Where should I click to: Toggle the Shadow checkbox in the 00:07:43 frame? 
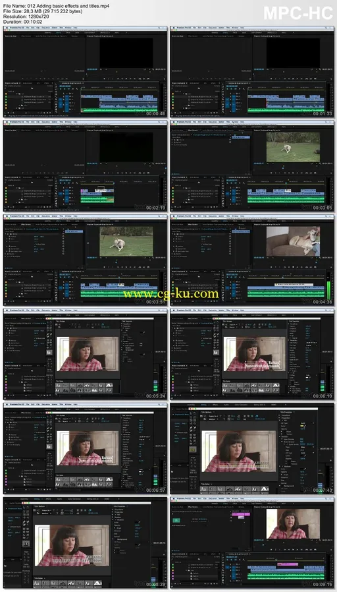click(282, 466)
